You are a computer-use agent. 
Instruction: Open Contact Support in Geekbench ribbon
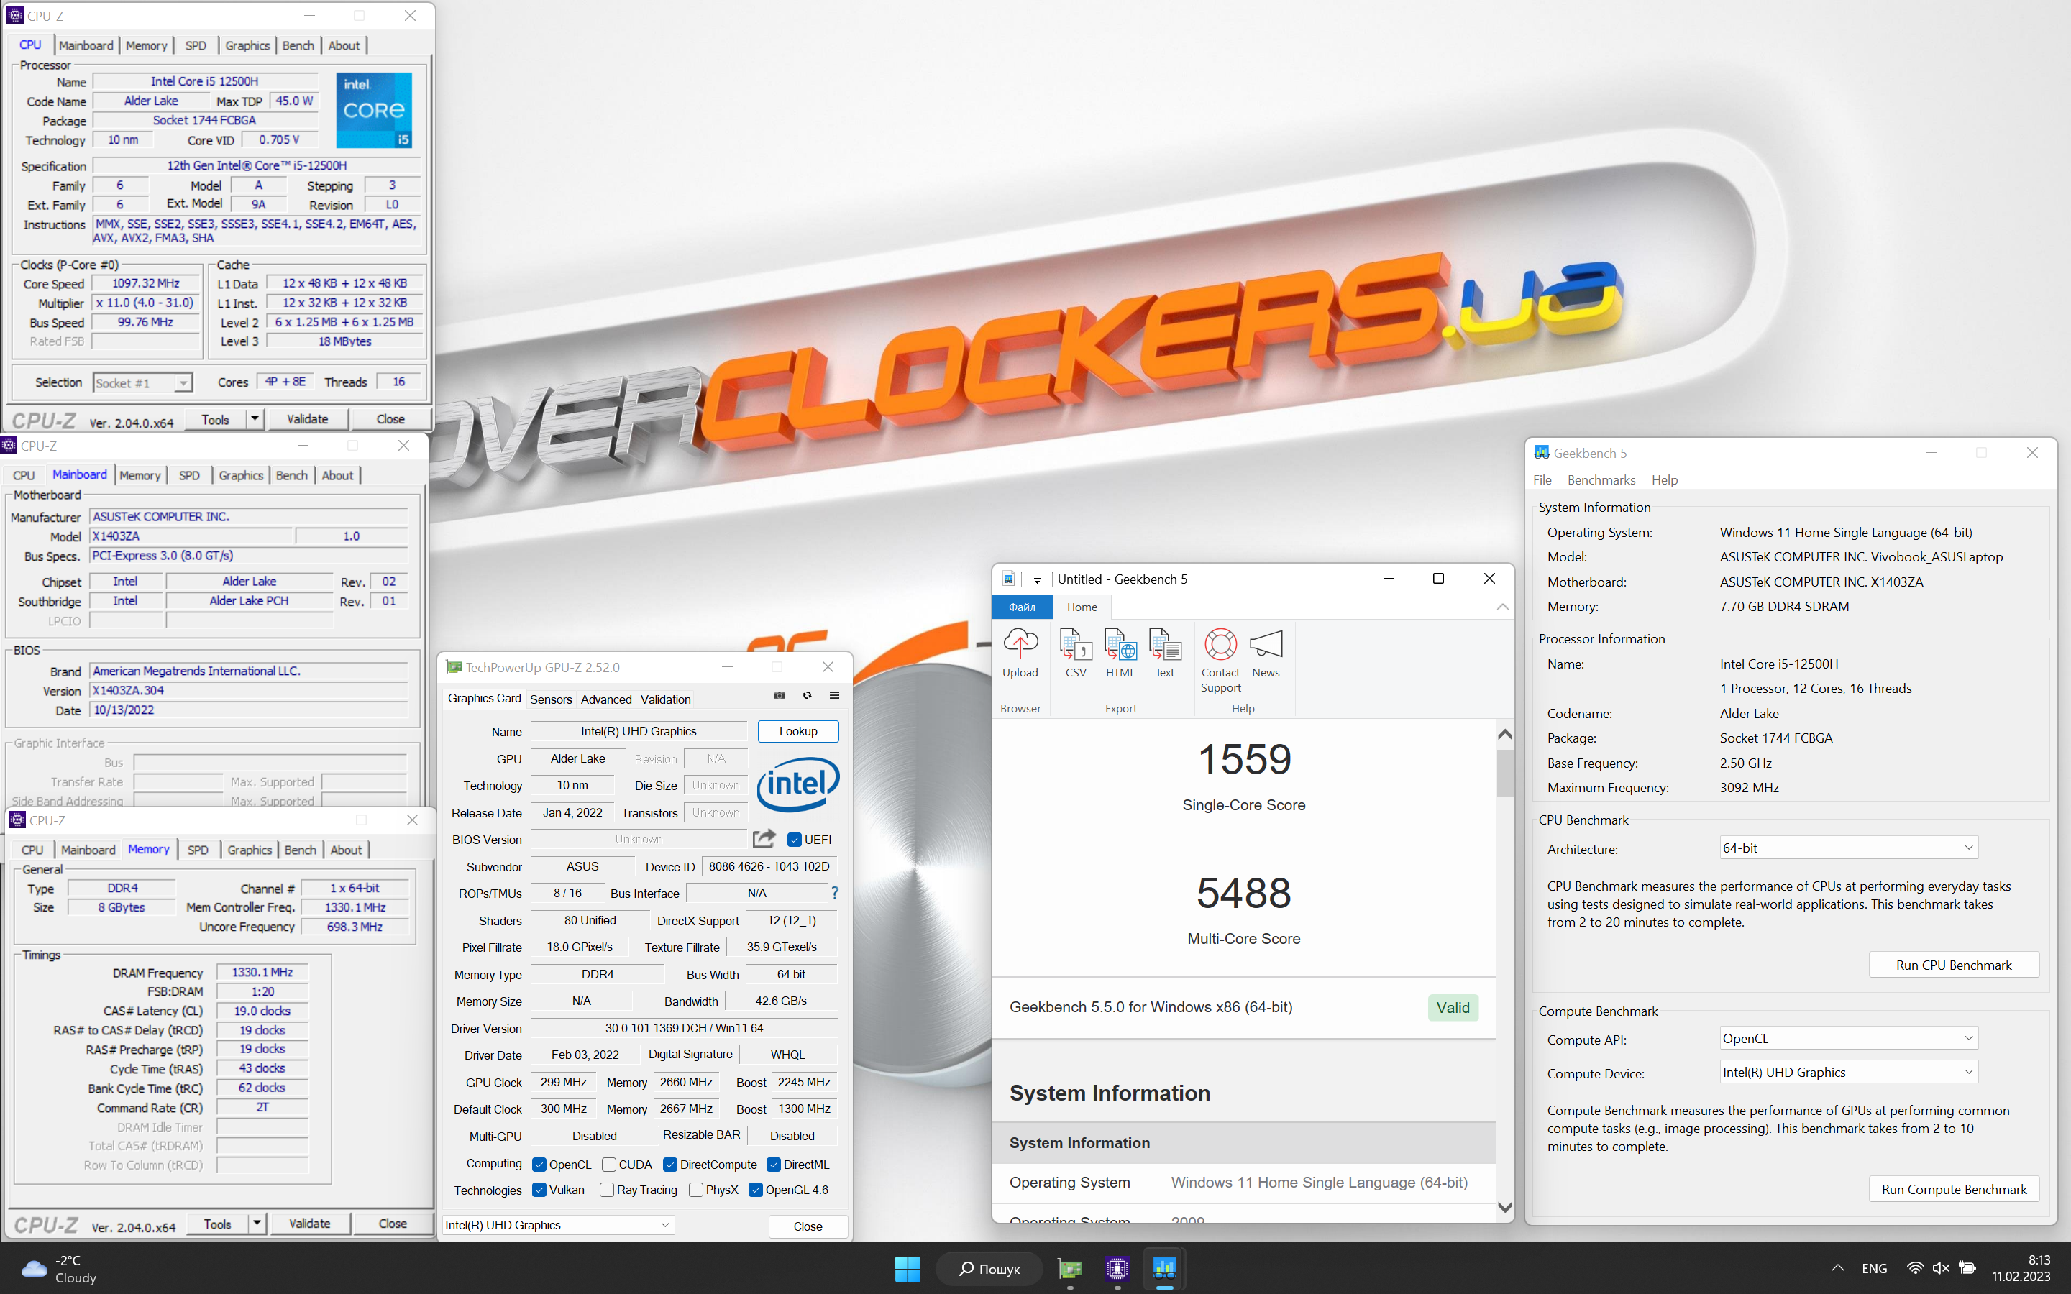(x=1220, y=661)
